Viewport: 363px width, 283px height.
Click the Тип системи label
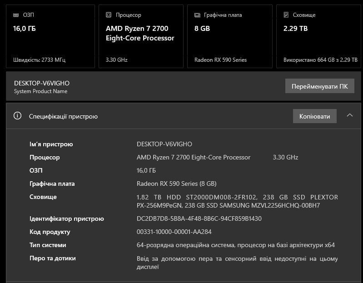[48, 245]
